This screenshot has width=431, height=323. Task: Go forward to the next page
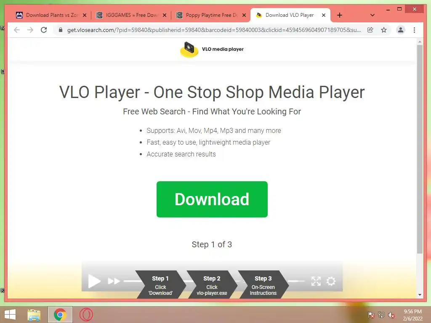click(x=30, y=30)
